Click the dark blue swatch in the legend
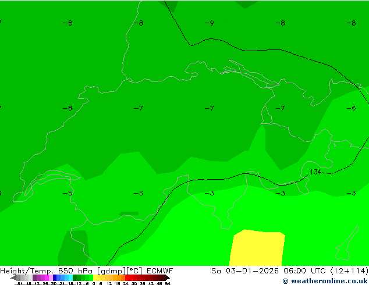Viewport: 369px width, 285px height. (x=55, y=277)
